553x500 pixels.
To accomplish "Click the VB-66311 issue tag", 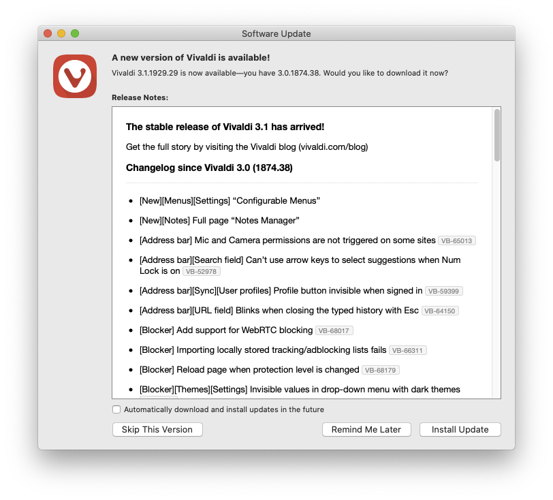I will 408,350.
